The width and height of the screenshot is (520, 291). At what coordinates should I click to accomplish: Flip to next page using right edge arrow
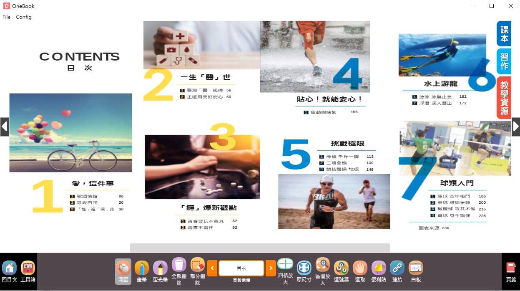pyautogui.click(x=516, y=127)
